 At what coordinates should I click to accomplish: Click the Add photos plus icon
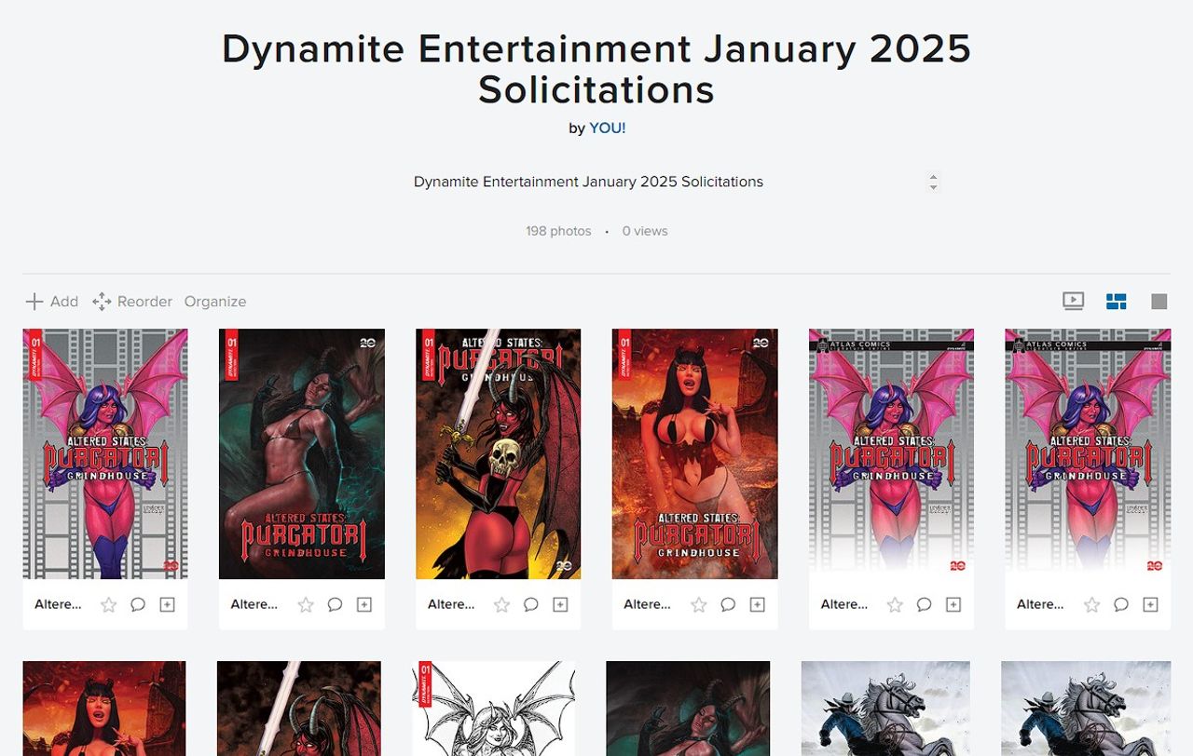coord(34,301)
